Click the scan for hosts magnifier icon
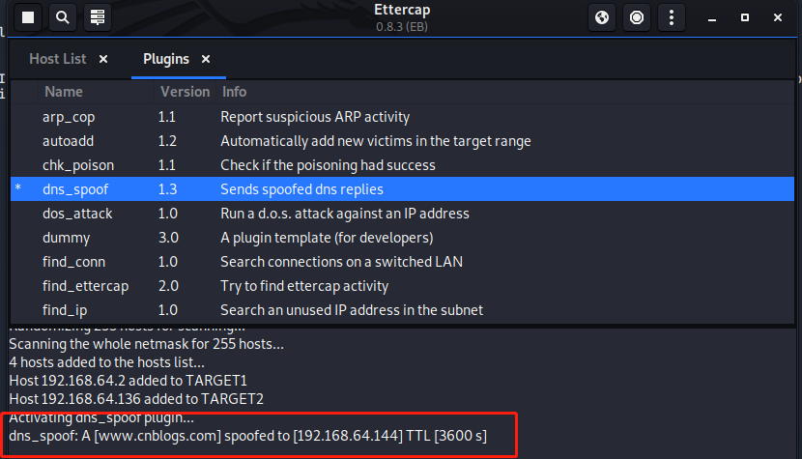The width and height of the screenshot is (802, 459). [62, 17]
